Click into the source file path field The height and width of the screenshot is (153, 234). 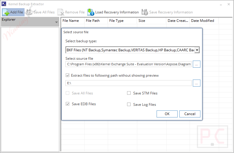pyautogui.click(x=129, y=64)
